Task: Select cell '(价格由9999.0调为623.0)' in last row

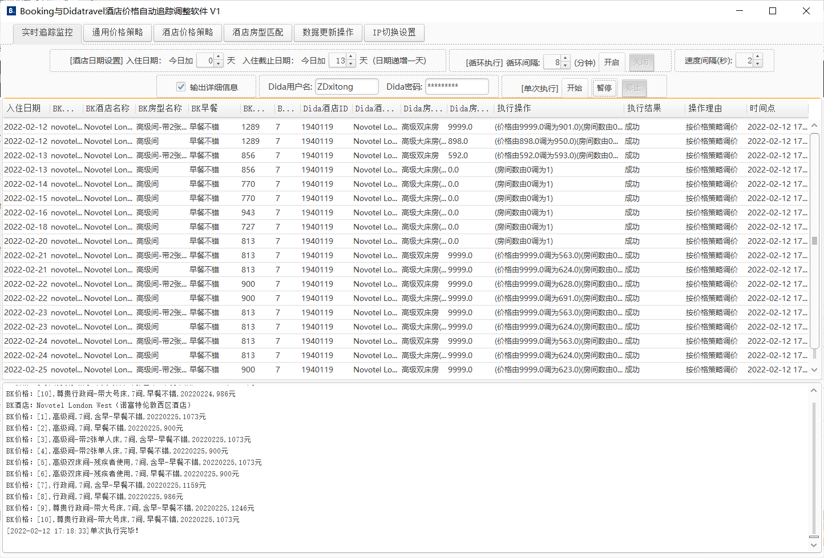Action: (x=559, y=370)
